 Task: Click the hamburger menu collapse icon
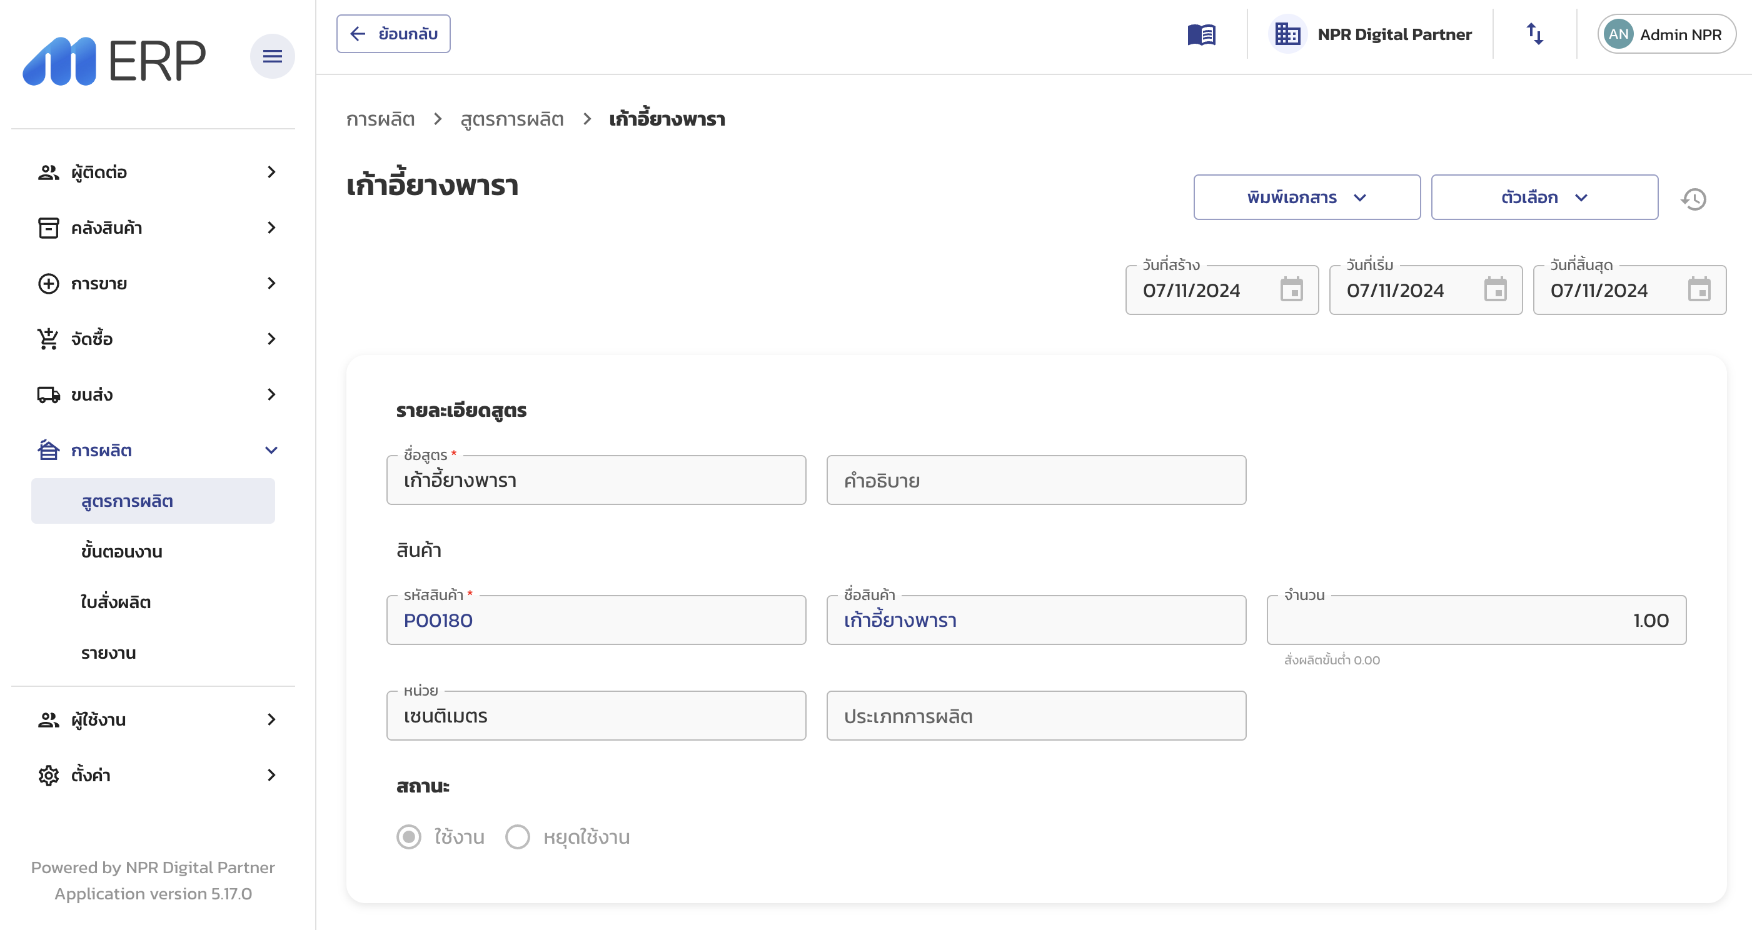point(272,56)
